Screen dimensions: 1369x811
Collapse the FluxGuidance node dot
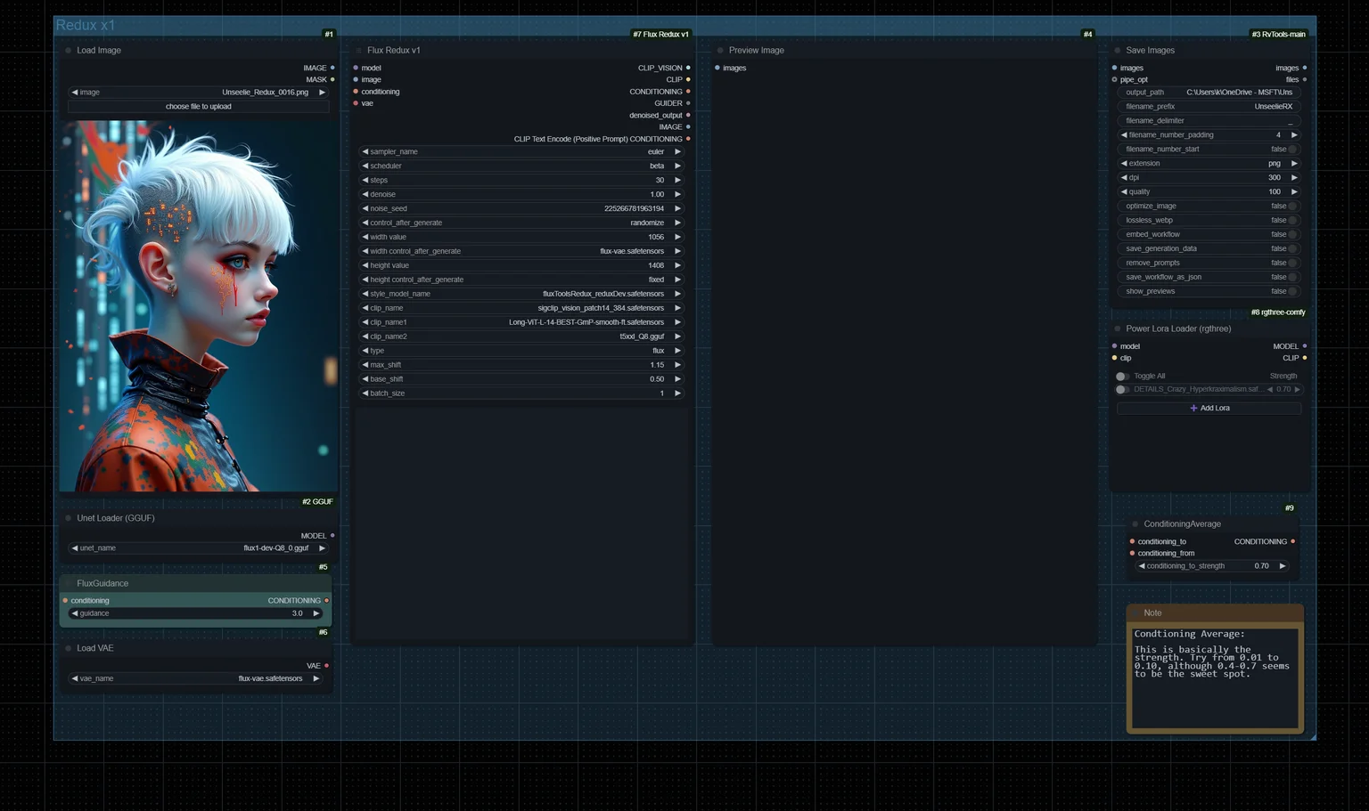(x=68, y=584)
